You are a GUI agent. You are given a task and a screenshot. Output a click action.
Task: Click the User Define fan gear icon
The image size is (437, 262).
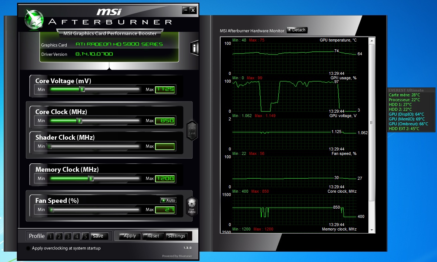(x=192, y=205)
